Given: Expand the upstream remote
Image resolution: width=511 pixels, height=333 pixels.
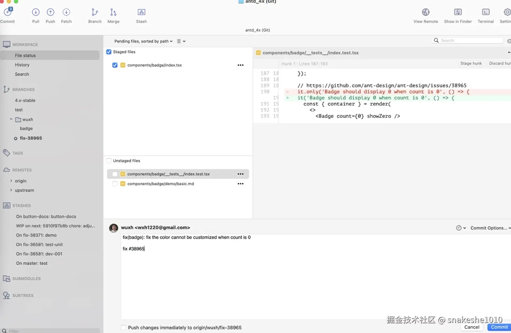Looking at the screenshot, I should pyautogui.click(x=11, y=190).
